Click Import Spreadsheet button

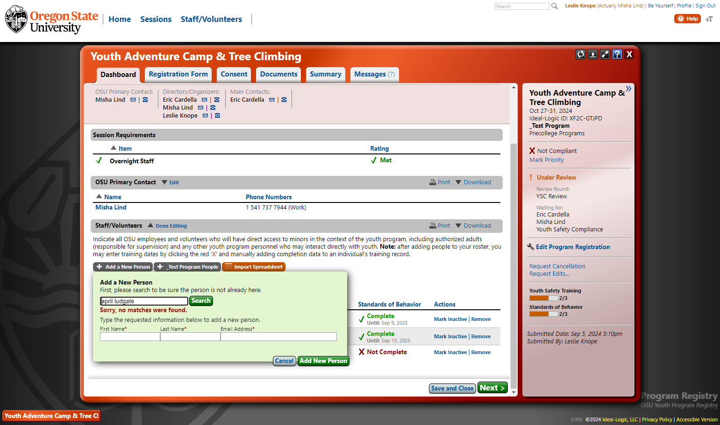pyautogui.click(x=254, y=267)
